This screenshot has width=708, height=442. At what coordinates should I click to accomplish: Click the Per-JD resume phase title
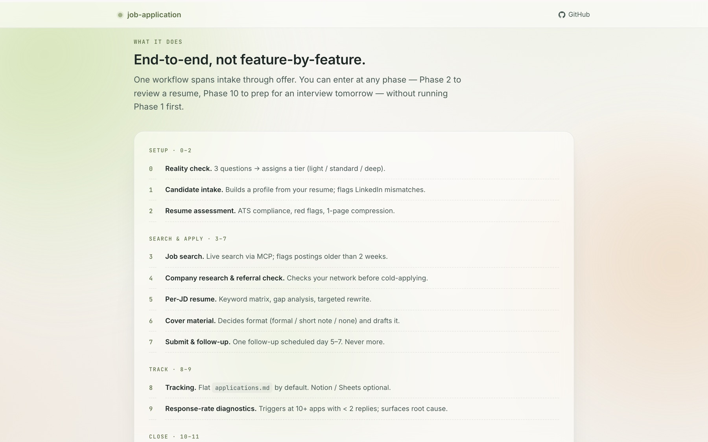click(x=191, y=299)
